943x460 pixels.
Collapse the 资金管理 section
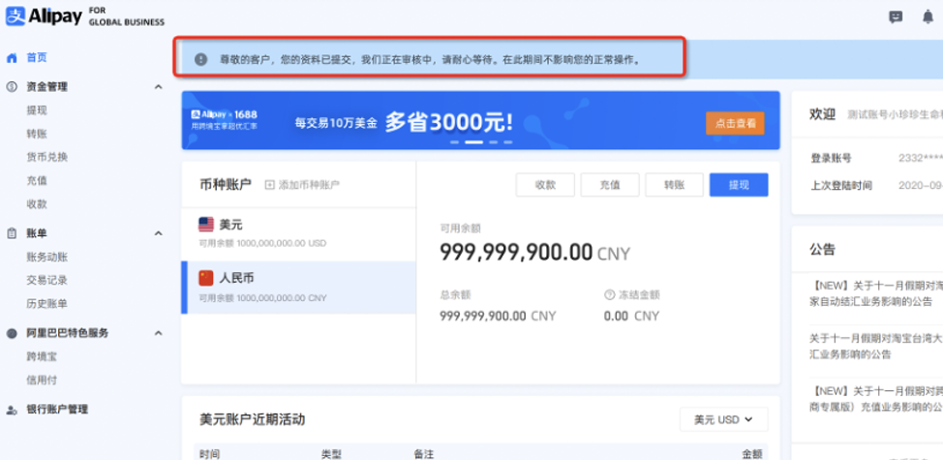(158, 87)
